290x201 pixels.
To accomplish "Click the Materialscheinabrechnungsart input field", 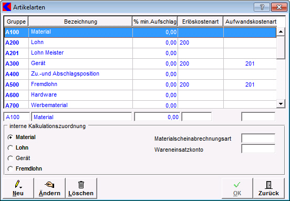I will pos(258,138).
